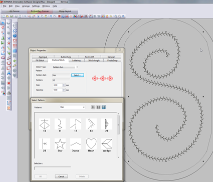Choose the Star pattern thumbnail
The height and width of the screenshot is (182, 213).
coord(60,143)
